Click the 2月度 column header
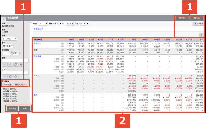This screenshot has width=206, height=128. click(81, 39)
